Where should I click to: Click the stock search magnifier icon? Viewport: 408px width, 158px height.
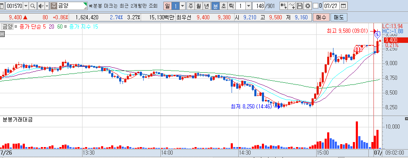pyautogui.click(x=33, y=6)
